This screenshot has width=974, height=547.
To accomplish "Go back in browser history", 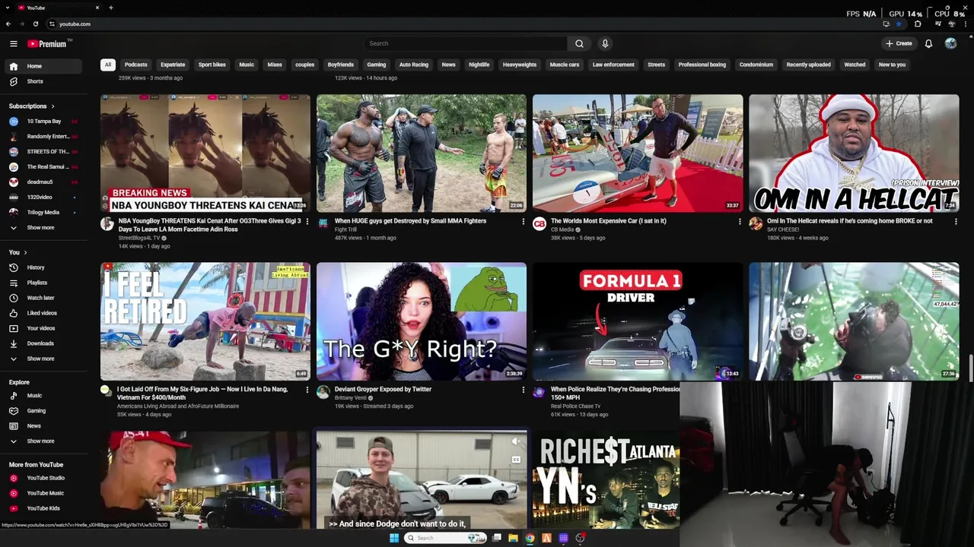I will pos(8,24).
